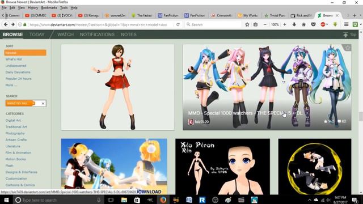Switch to the CrimsonA tab
The height and width of the screenshot is (204, 363).
pyautogui.click(x=222, y=15)
